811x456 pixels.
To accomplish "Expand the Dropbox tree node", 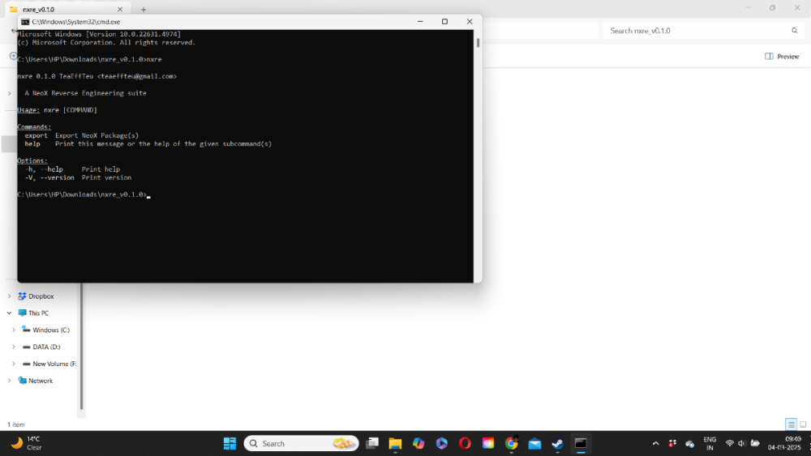I will pyautogui.click(x=10, y=296).
